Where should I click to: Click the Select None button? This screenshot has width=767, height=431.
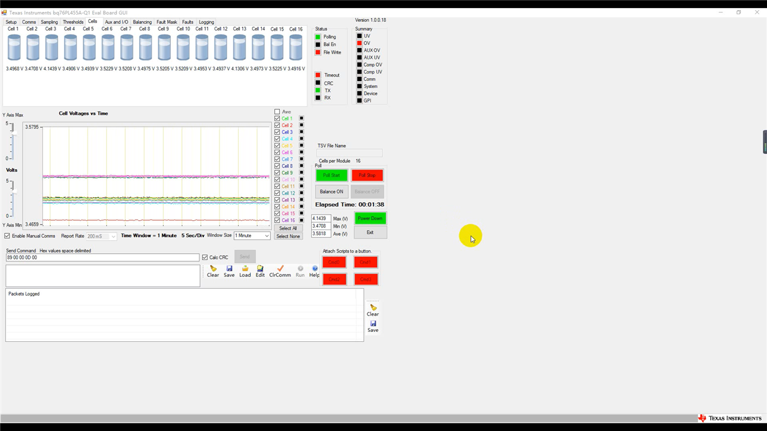pos(288,236)
